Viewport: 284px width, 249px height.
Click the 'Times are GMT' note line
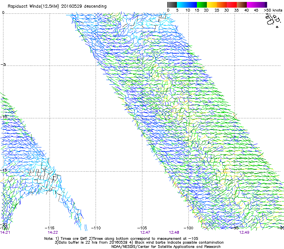(x=121, y=238)
